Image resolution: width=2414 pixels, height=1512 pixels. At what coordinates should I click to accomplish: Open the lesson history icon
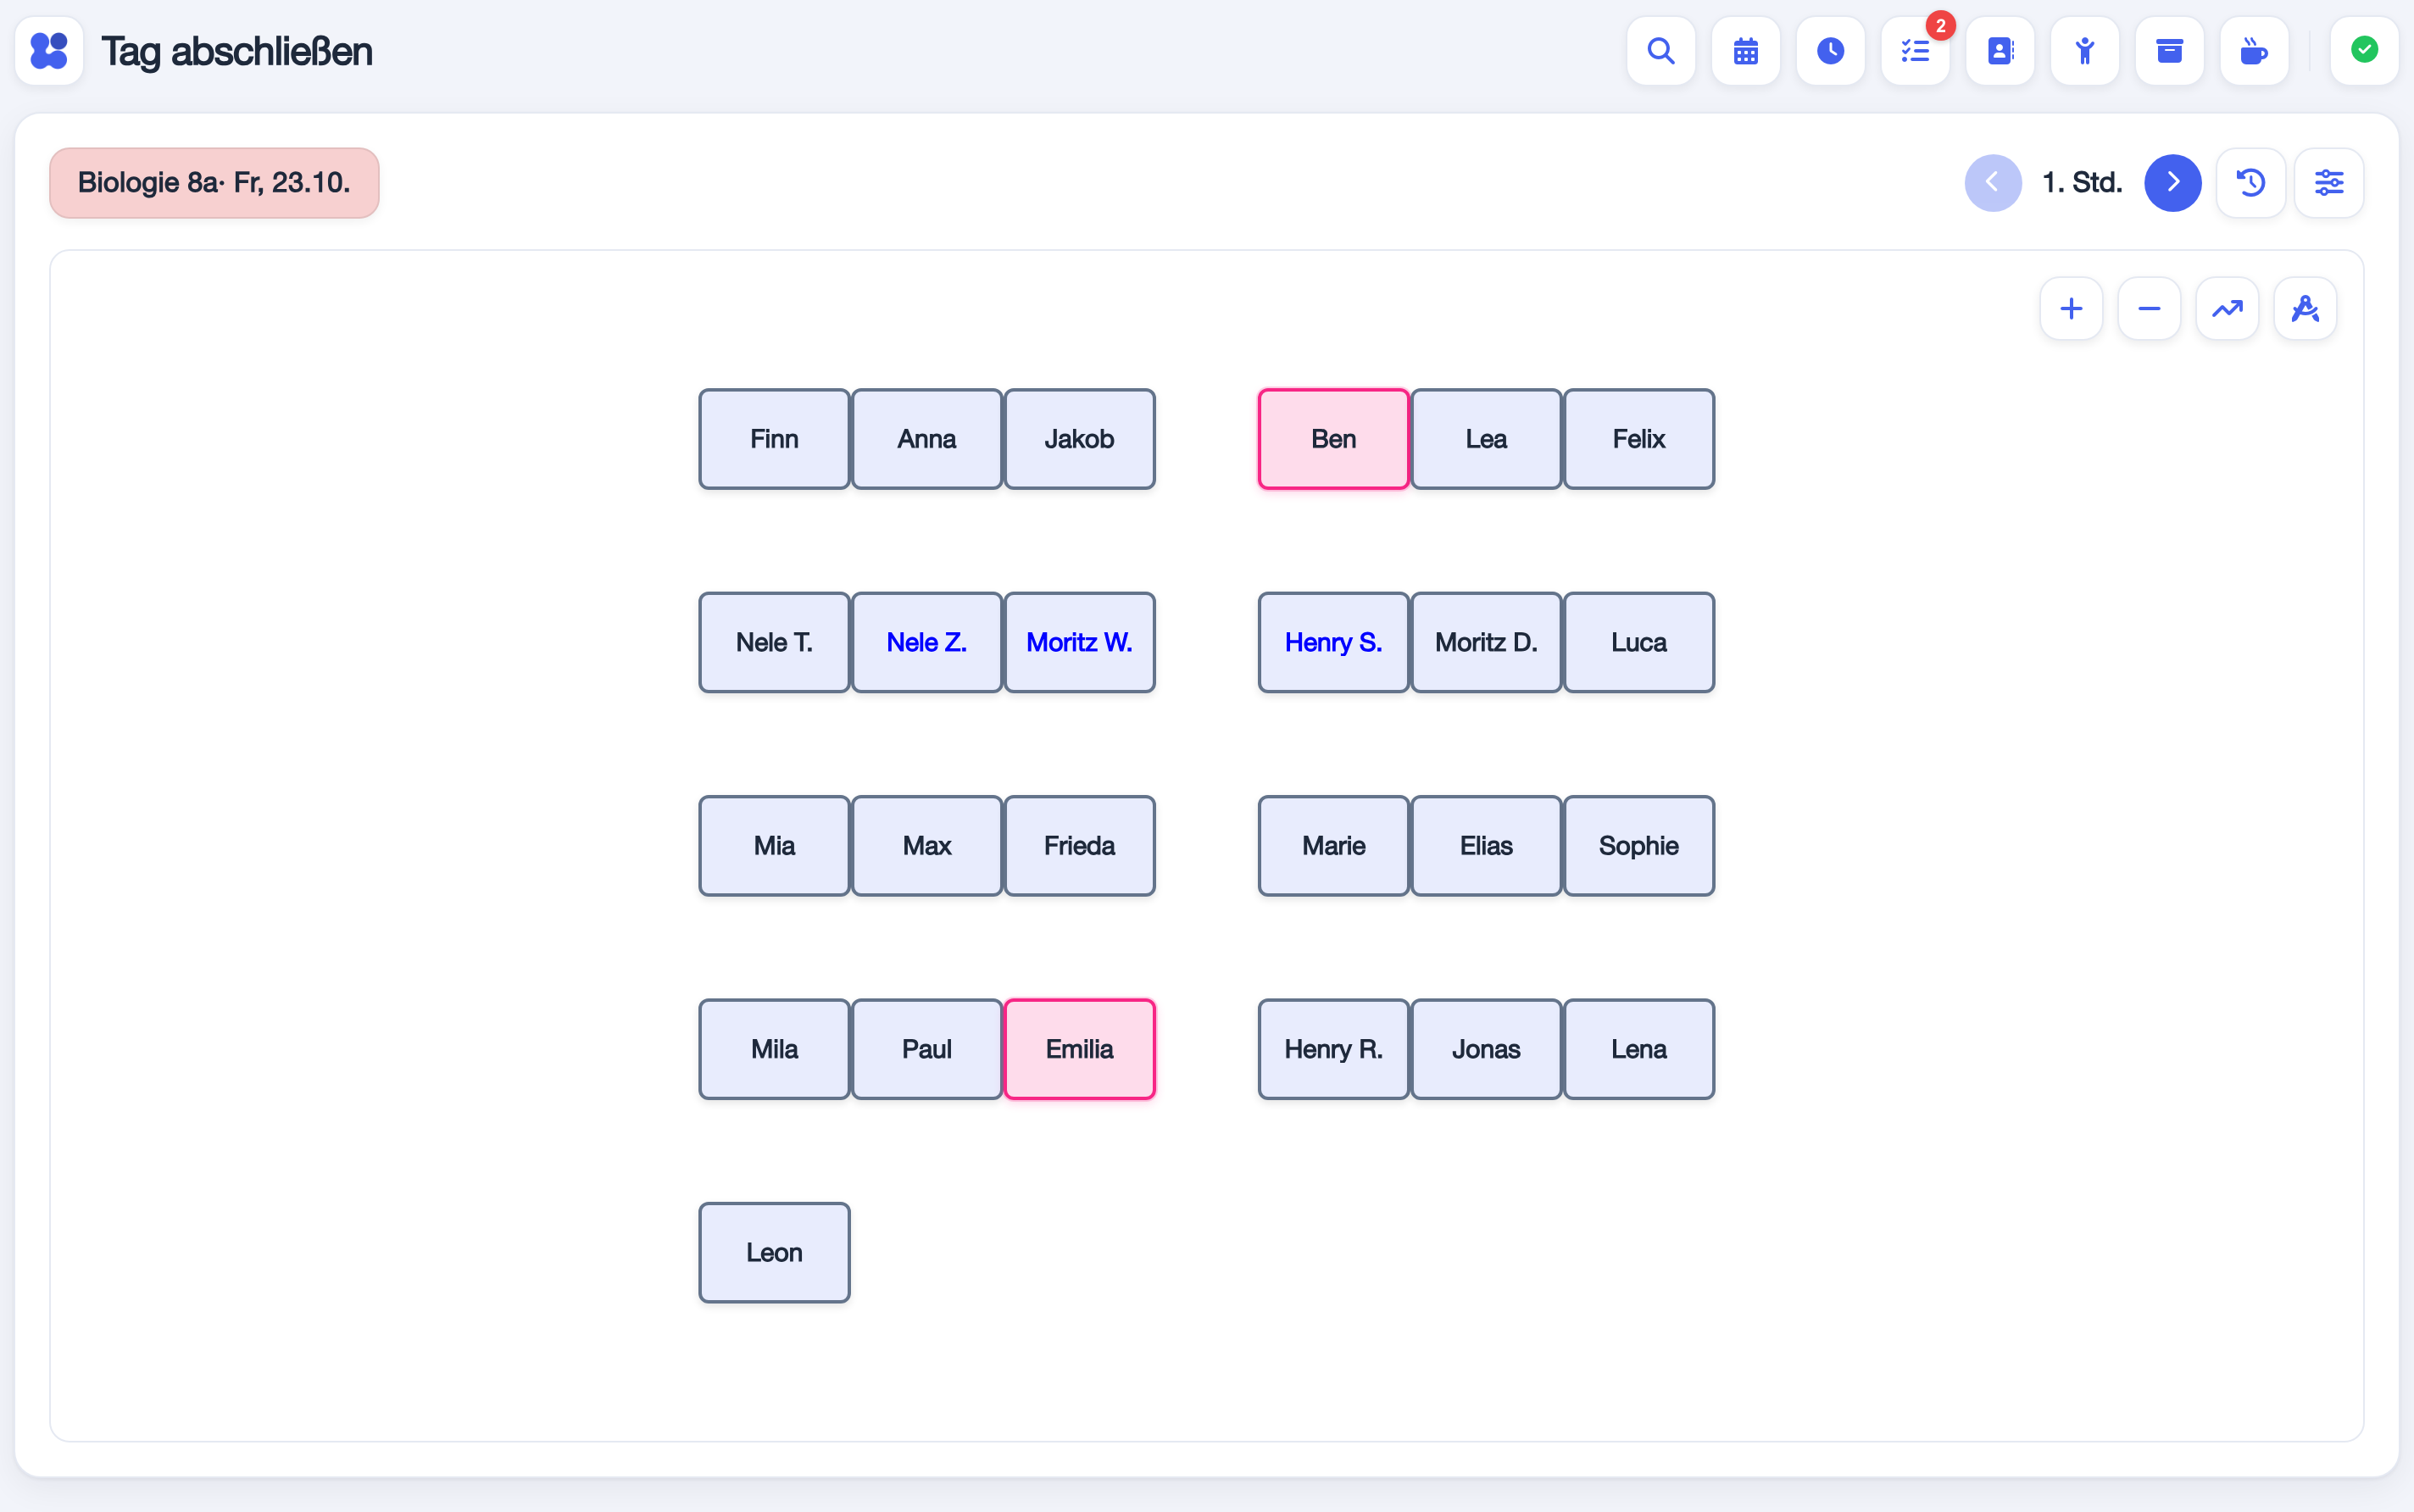[x=2251, y=182]
